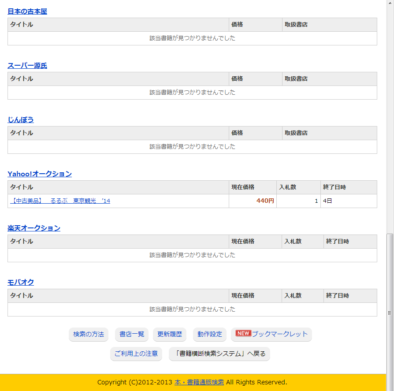
Task: Click the 書店一覧 button
Action: (132, 334)
